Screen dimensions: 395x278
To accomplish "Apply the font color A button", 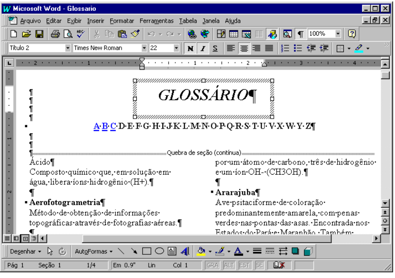I will [x=238, y=251].
